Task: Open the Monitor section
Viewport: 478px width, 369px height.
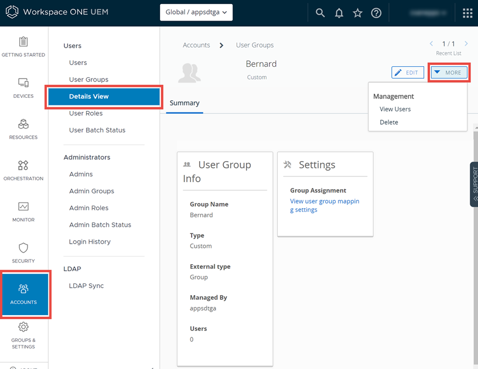Action: (23, 212)
